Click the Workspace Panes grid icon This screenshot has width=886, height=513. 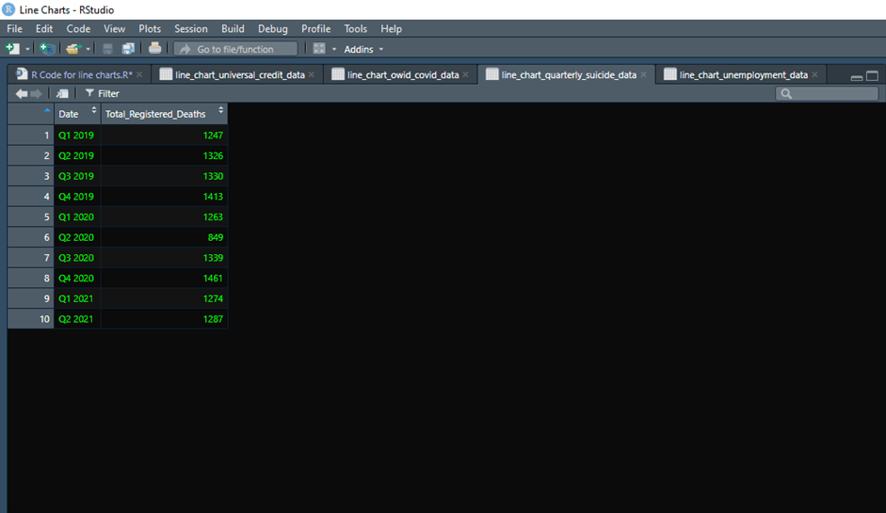point(319,49)
